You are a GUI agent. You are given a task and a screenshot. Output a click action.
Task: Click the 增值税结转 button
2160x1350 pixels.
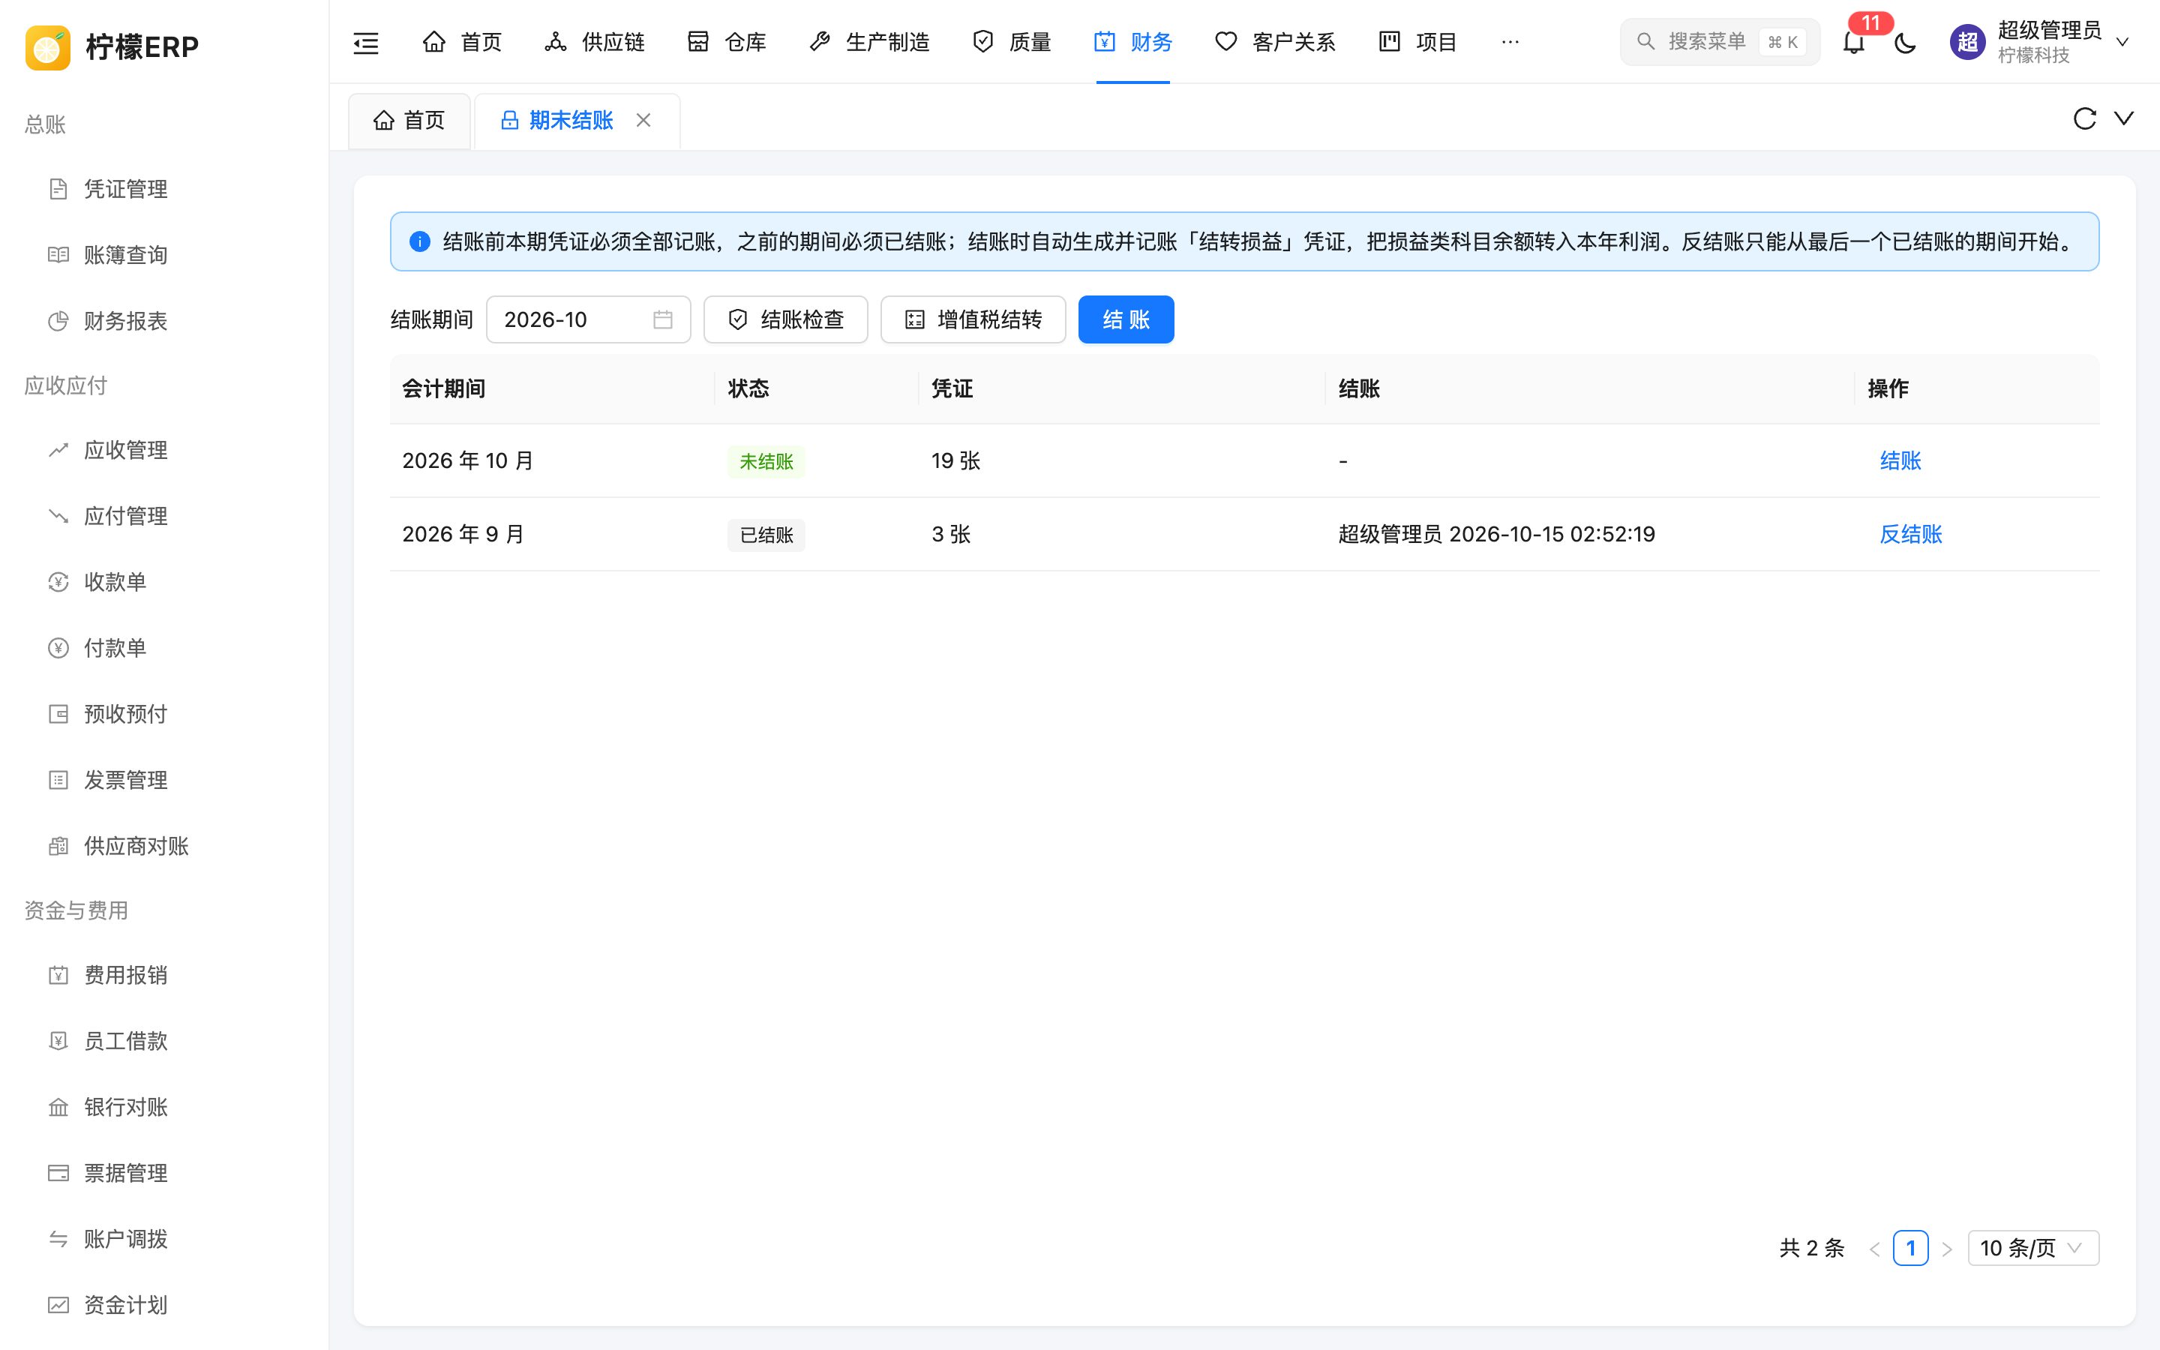click(973, 319)
